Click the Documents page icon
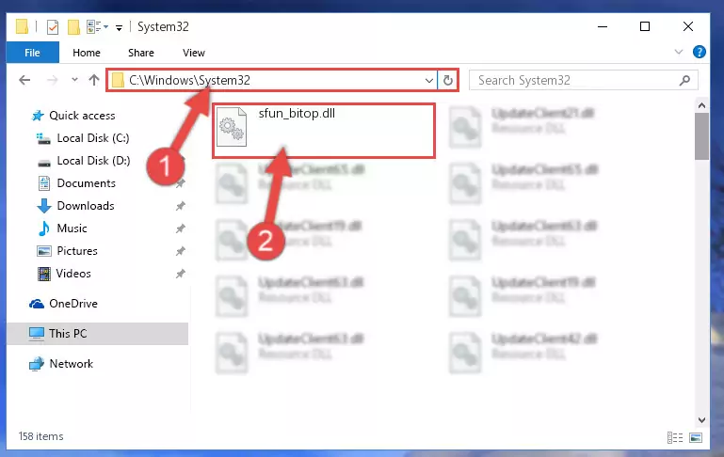This screenshot has height=457, width=724. click(44, 183)
